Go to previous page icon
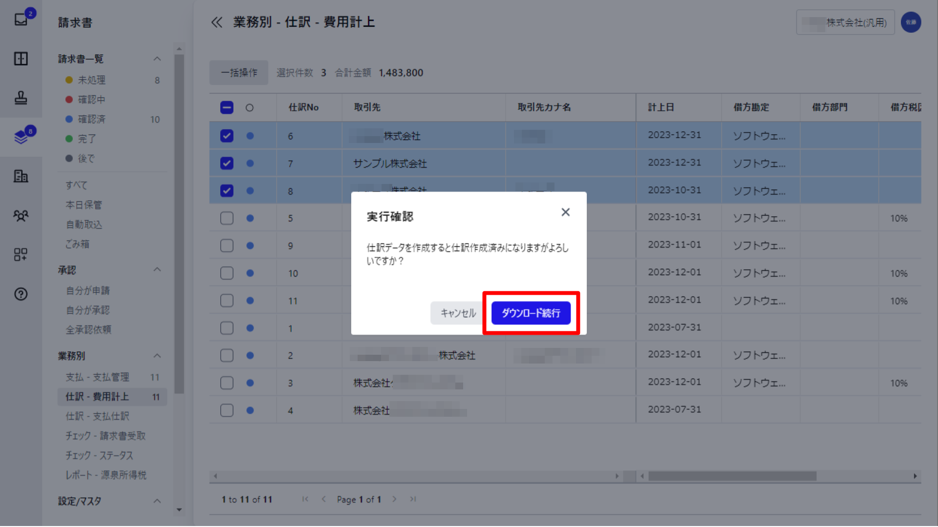The width and height of the screenshot is (938, 527). click(323, 499)
